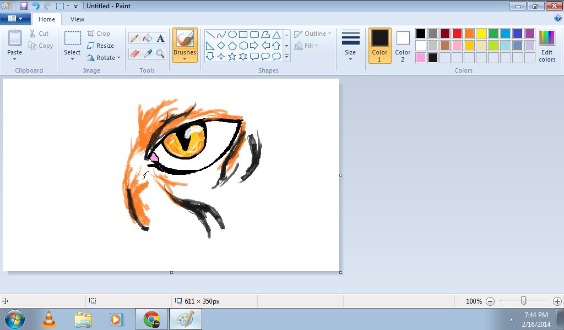Open the shape Fill dropdown

pos(306,46)
